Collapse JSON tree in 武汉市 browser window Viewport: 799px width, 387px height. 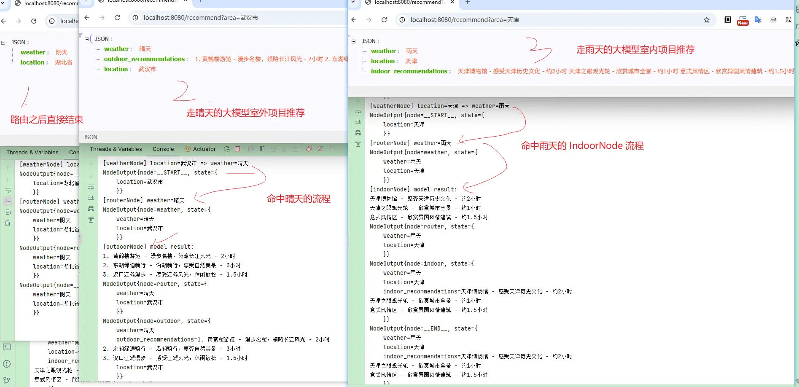[x=87, y=39]
